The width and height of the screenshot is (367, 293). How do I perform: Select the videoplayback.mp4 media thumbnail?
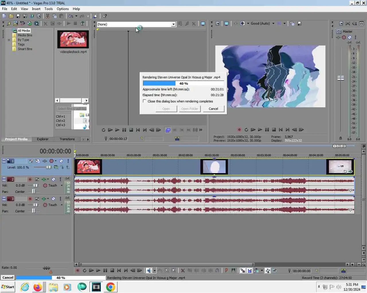[73, 39]
